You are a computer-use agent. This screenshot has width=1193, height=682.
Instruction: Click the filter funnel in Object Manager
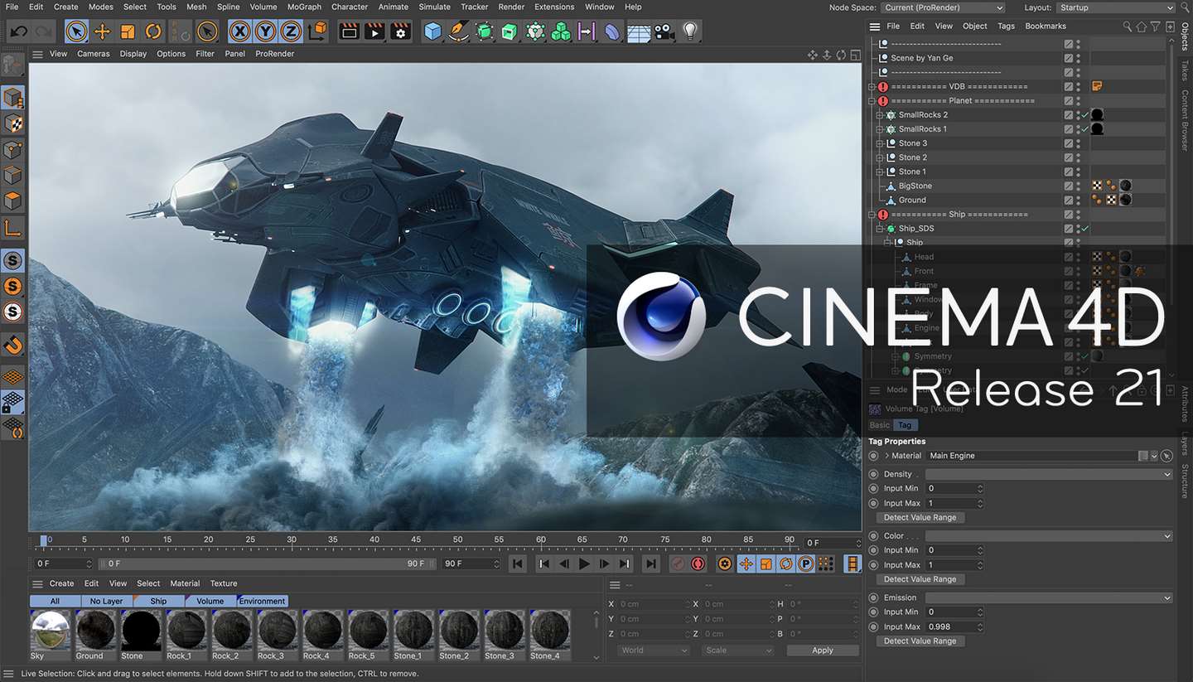1156,27
